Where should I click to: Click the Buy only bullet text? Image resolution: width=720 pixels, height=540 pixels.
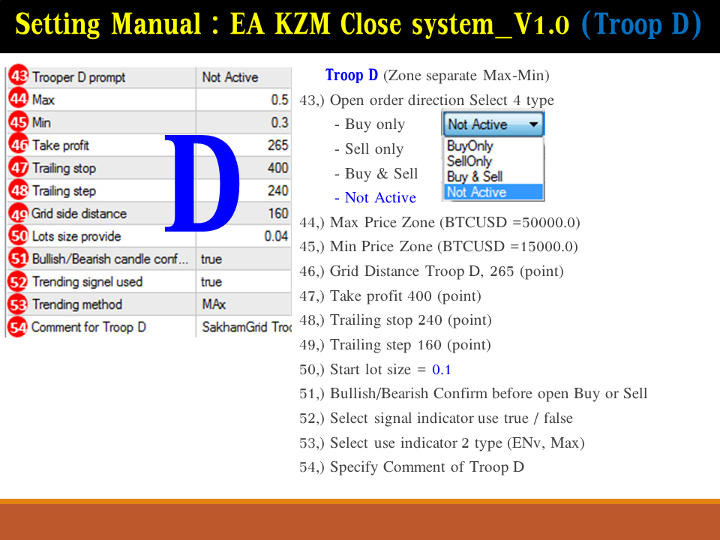(x=375, y=124)
